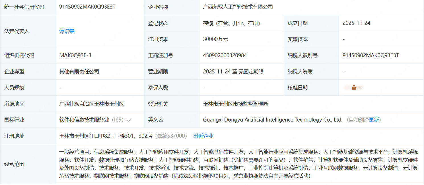Click enterprise type 其他有限责任公司
Viewport: 424px width, 185px height.
[79, 72]
